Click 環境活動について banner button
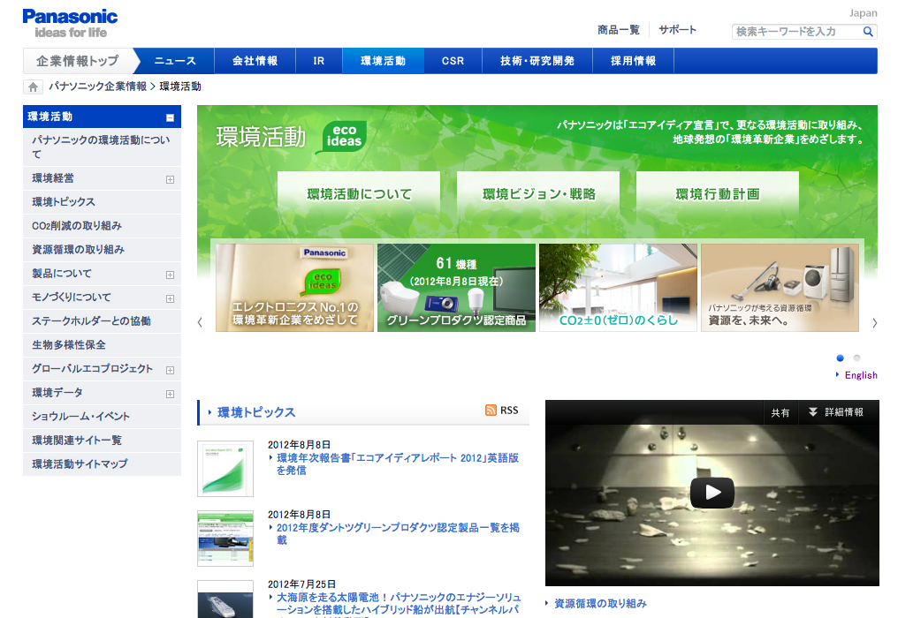This screenshot has width=898, height=618. click(x=359, y=194)
